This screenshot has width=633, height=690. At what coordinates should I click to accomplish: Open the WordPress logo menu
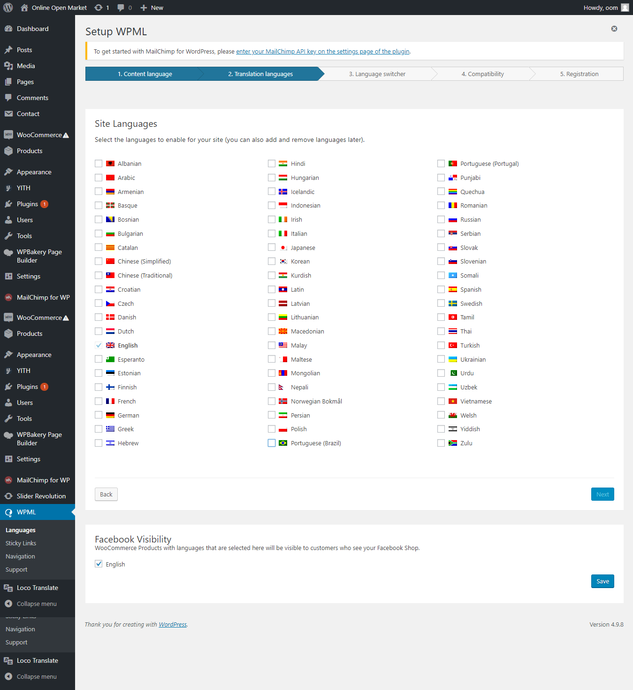(x=8, y=8)
